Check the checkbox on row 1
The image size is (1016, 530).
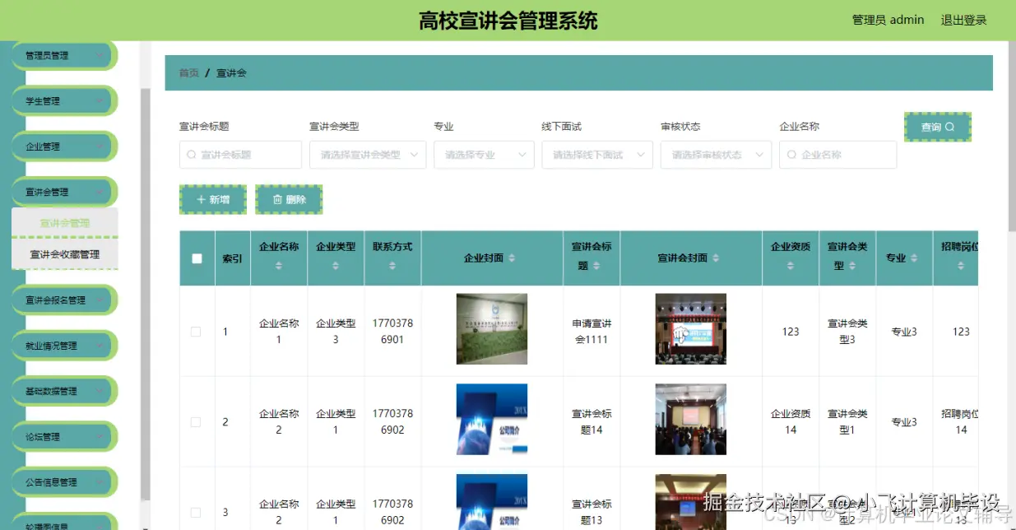pyautogui.click(x=197, y=332)
